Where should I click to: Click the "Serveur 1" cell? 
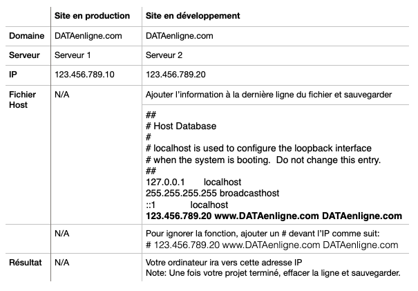[x=73, y=54]
